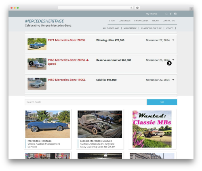Reload page using browser refresh icon
This screenshot has width=202, height=171.
point(131,8)
